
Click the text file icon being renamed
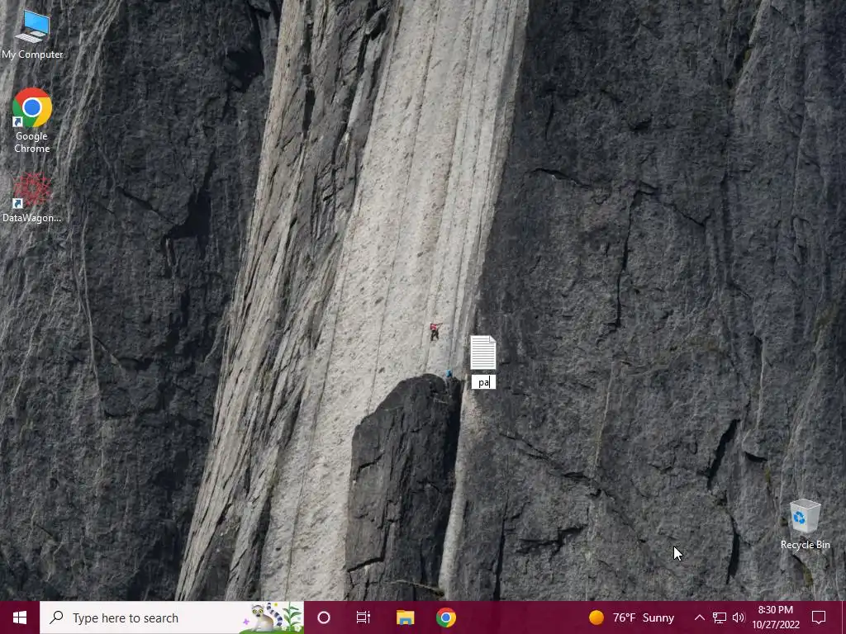point(482,352)
